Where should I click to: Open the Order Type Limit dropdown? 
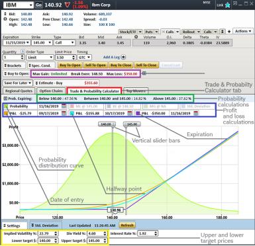[x=40, y=58]
